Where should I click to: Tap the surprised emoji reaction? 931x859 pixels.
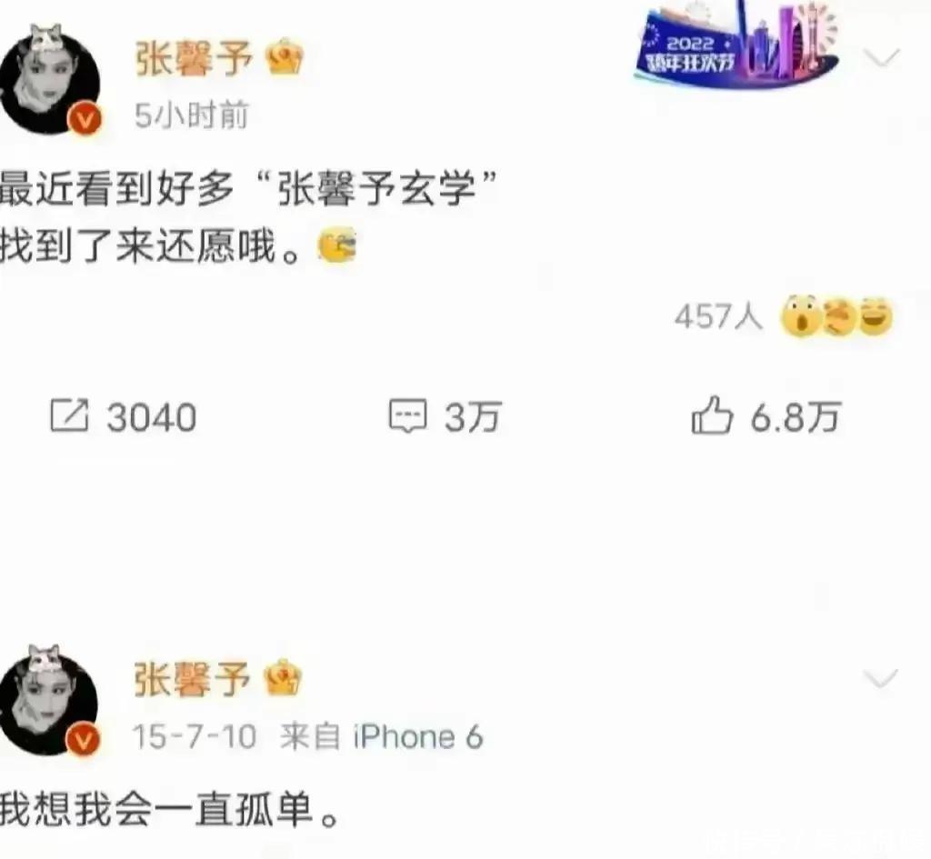point(800,315)
